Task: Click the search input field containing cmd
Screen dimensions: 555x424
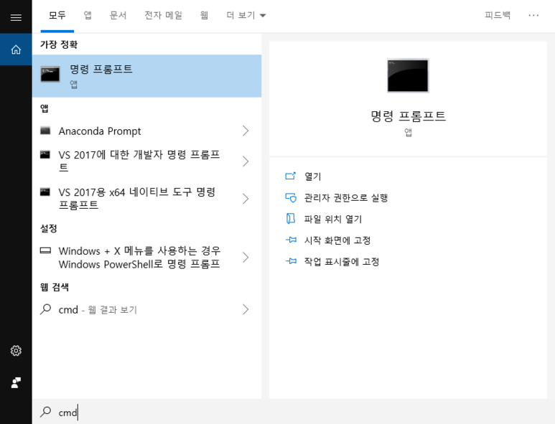Action: (294, 412)
